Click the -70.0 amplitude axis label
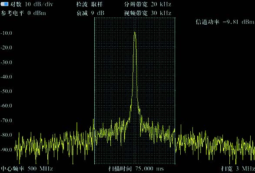This screenshot has width=255, height=173. (7, 121)
